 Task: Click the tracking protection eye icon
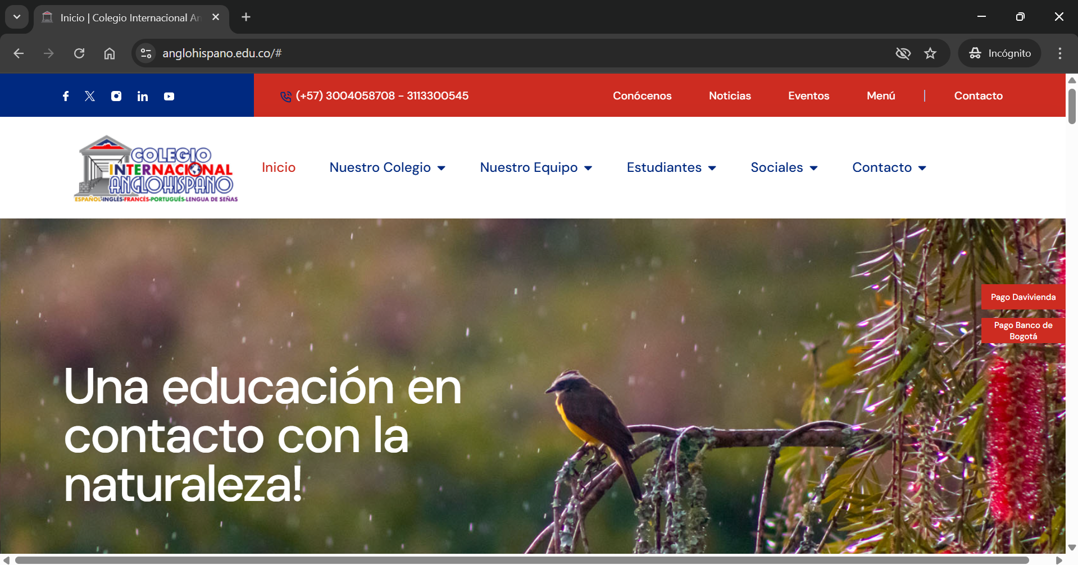903,53
